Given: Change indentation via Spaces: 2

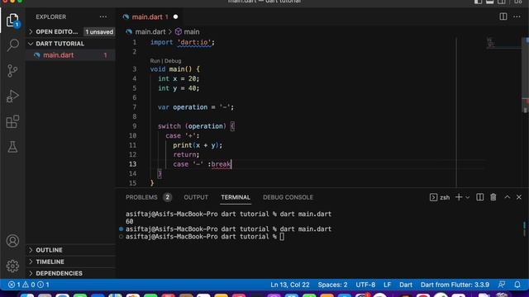Looking at the screenshot, I should (332, 285).
